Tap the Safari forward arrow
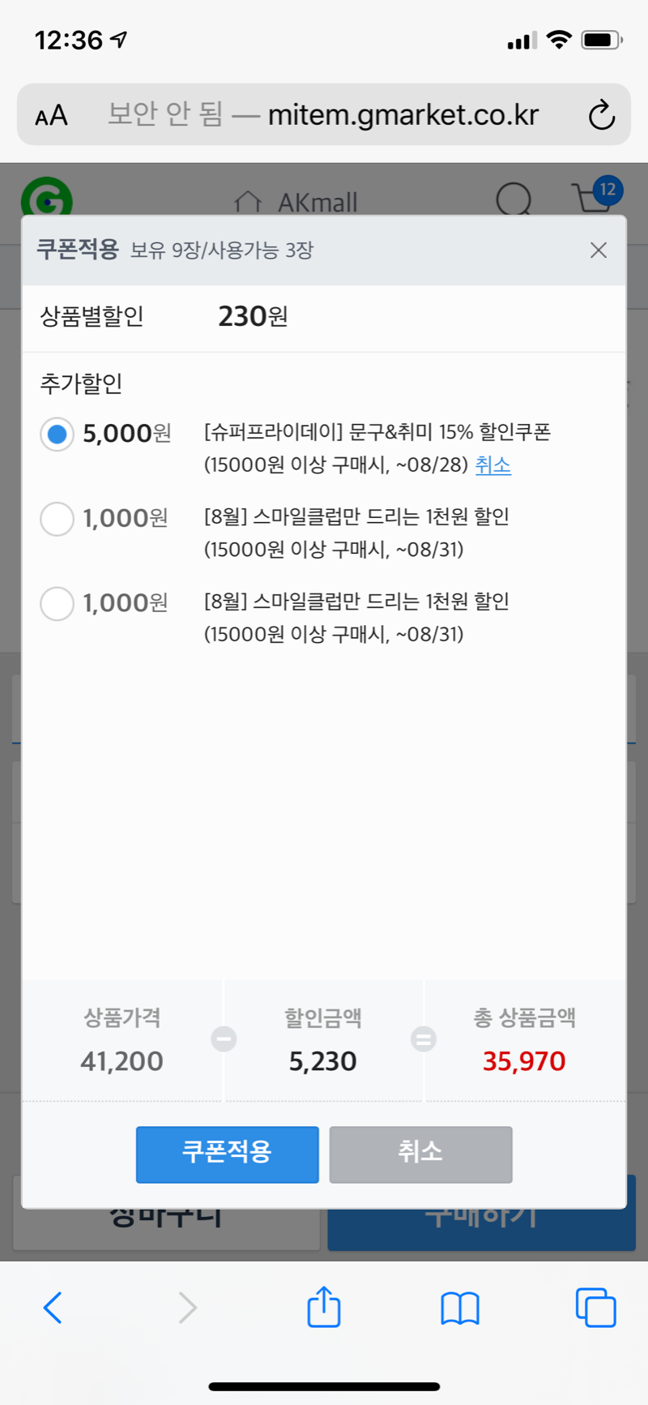 (187, 1307)
